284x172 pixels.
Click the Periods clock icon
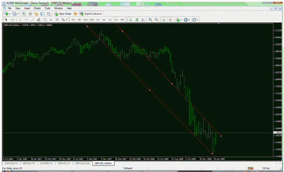tap(186, 19)
